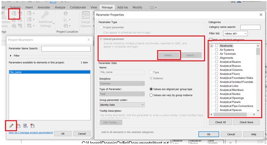The image size is (267, 145).
Task: Open the Annotate ribbon tab
Action: pyautogui.click(x=44, y=7)
